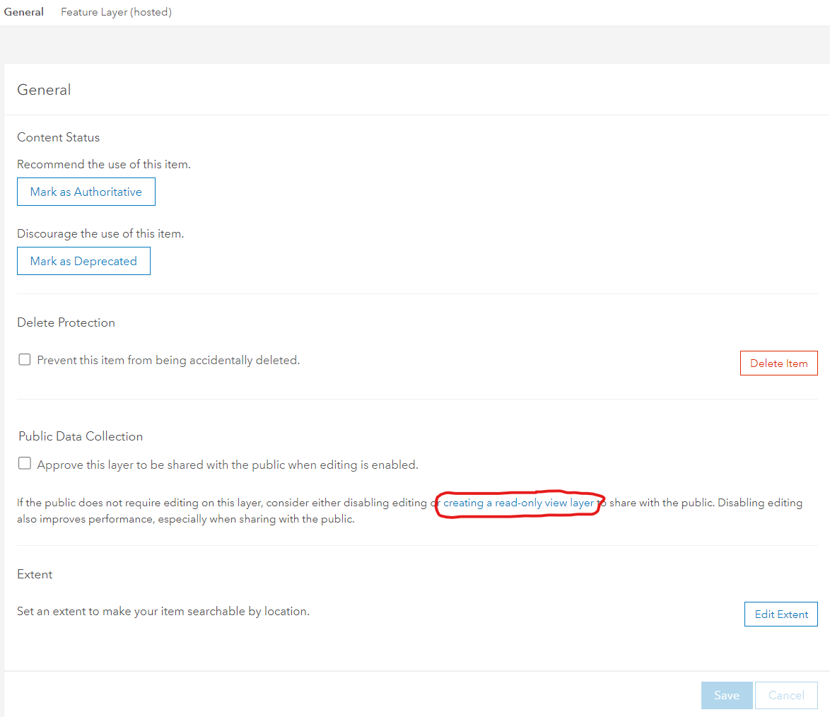Image resolution: width=830 pixels, height=717 pixels.
Task: Discourage use by marking item deprecated
Action: point(83,260)
